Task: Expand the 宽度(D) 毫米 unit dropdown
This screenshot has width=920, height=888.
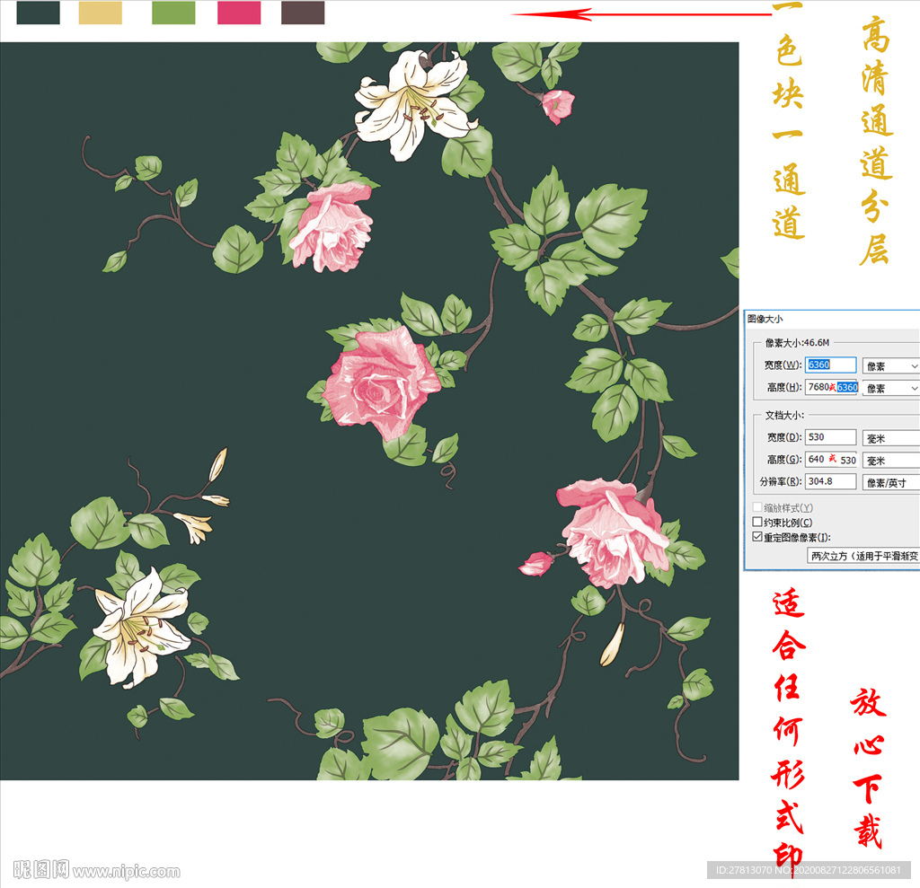Action: coord(890,438)
